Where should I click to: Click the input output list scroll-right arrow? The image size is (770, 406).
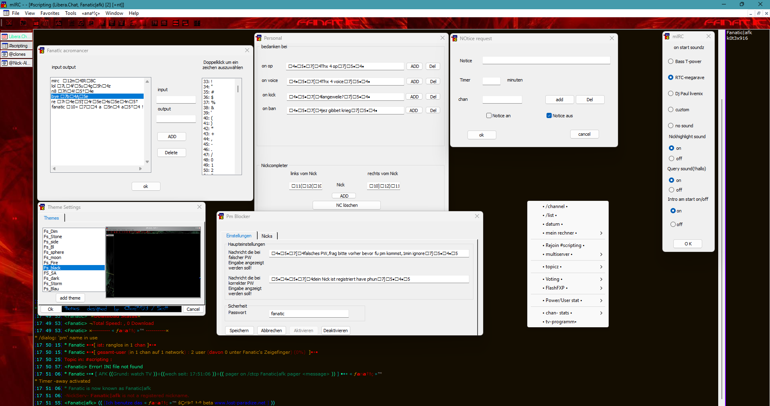click(140, 169)
